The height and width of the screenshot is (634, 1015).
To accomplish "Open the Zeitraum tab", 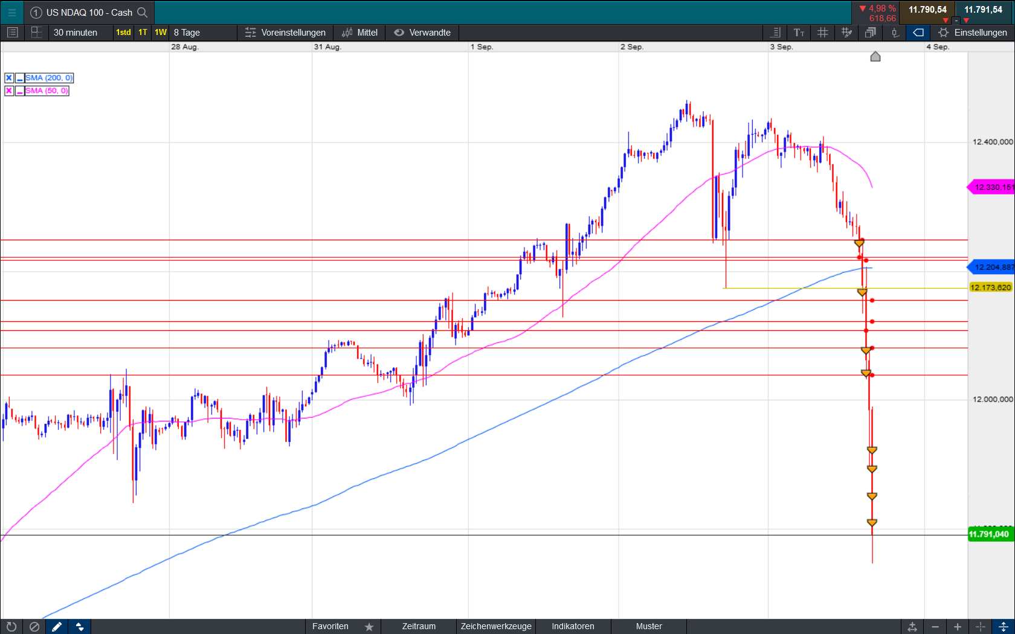I will (419, 627).
